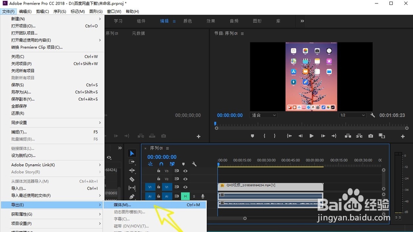413x232 pixels.
Task: Click Program monitor blue timecode
Action: coord(230,115)
